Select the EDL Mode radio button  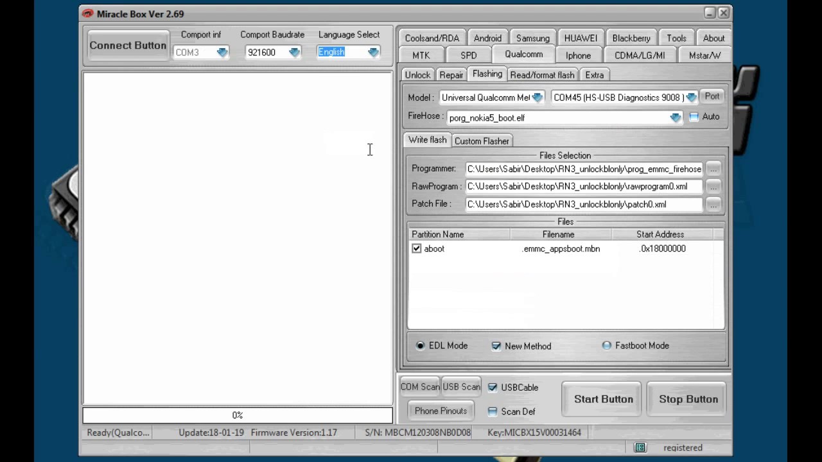click(x=421, y=346)
